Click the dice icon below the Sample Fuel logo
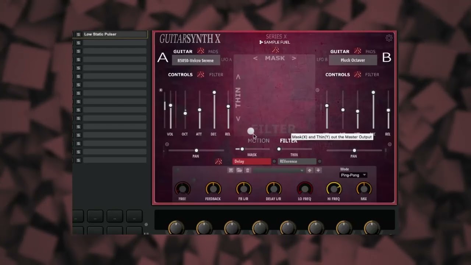Viewport: 471px width, 265px height. [x=275, y=50]
